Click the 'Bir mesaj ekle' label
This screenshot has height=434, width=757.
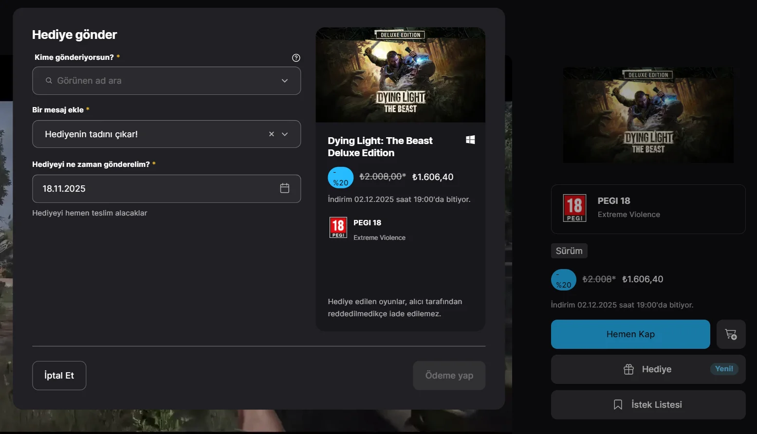pyautogui.click(x=58, y=110)
